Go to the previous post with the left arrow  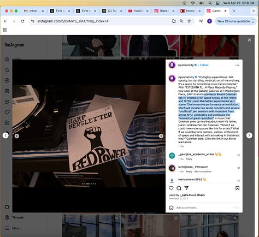[x=5, y=135]
